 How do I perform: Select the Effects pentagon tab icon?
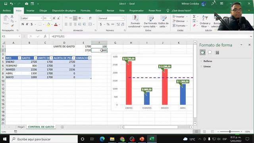coord(210,52)
